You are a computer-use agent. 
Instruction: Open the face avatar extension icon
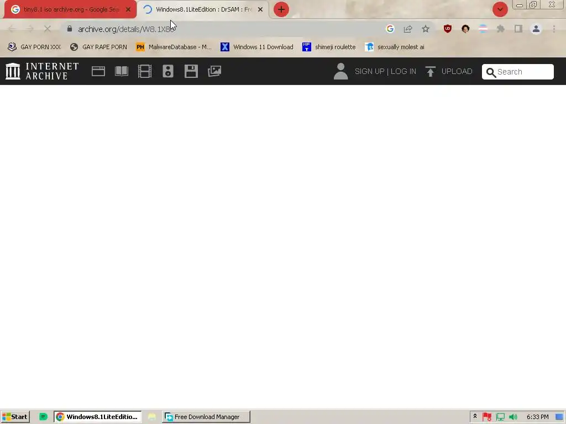click(x=465, y=29)
